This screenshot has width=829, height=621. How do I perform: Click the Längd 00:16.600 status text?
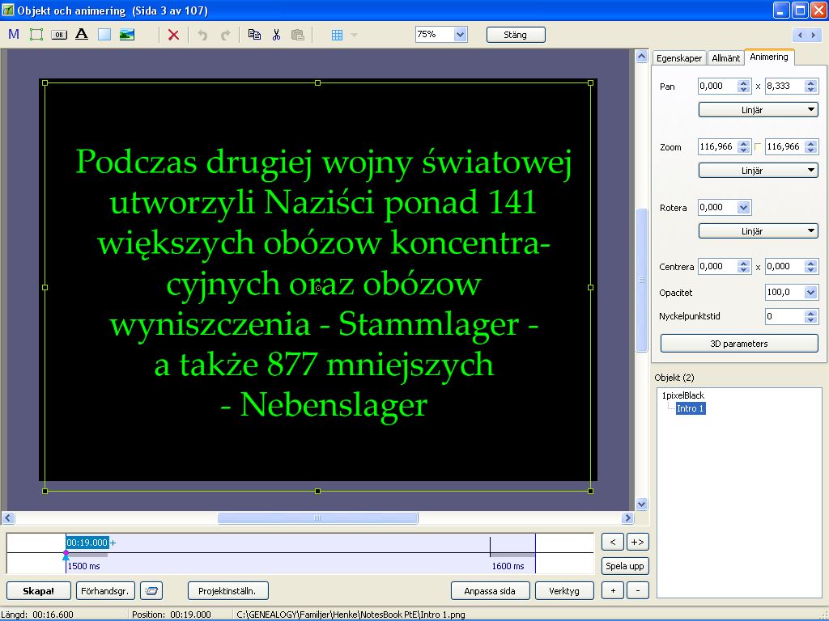click(37, 615)
